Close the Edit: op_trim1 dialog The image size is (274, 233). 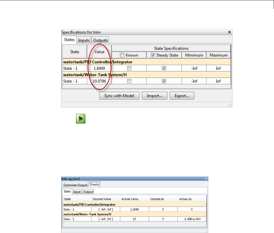(206, 179)
